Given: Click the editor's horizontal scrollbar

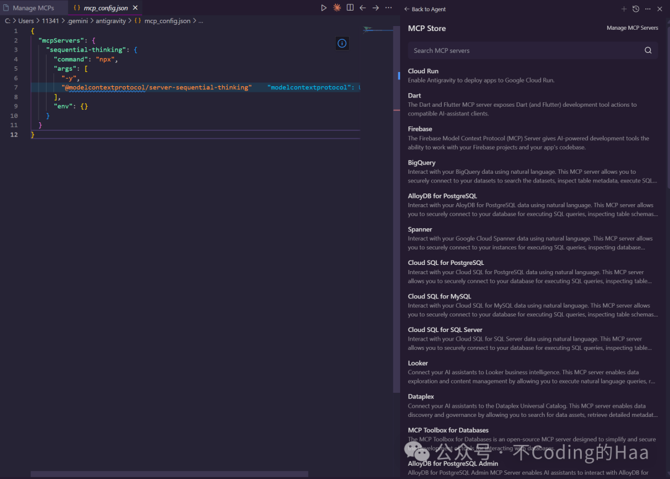Looking at the screenshot, I should click(169, 474).
